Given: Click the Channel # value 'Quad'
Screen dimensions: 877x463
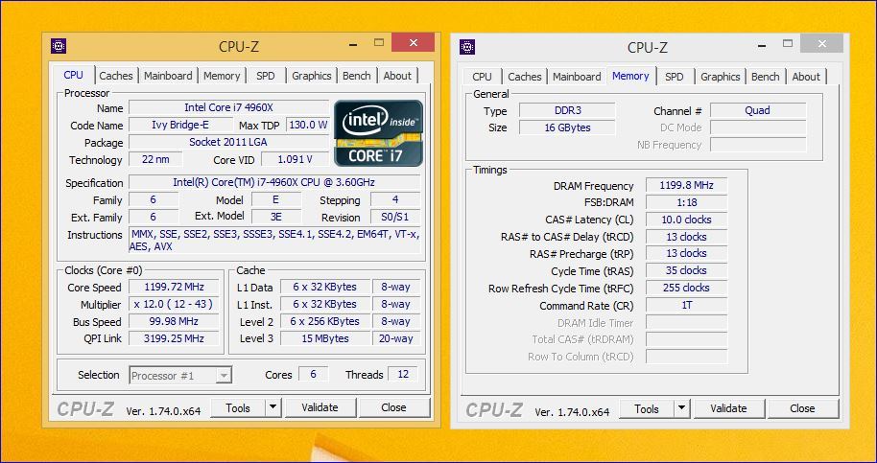Looking at the screenshot, I should (x=758, y=110).
